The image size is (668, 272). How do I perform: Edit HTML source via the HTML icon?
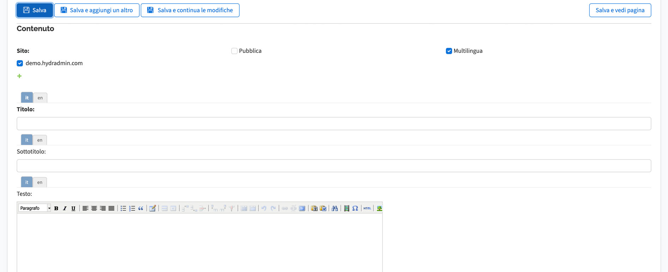coord(367,208)
